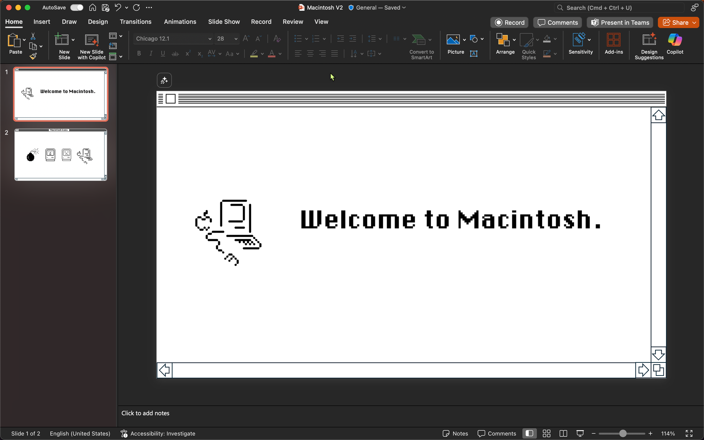Viewport: 704px width, 440px height.
Task: Click the Comments button in the ribbon header
Action: coord(558,23)
